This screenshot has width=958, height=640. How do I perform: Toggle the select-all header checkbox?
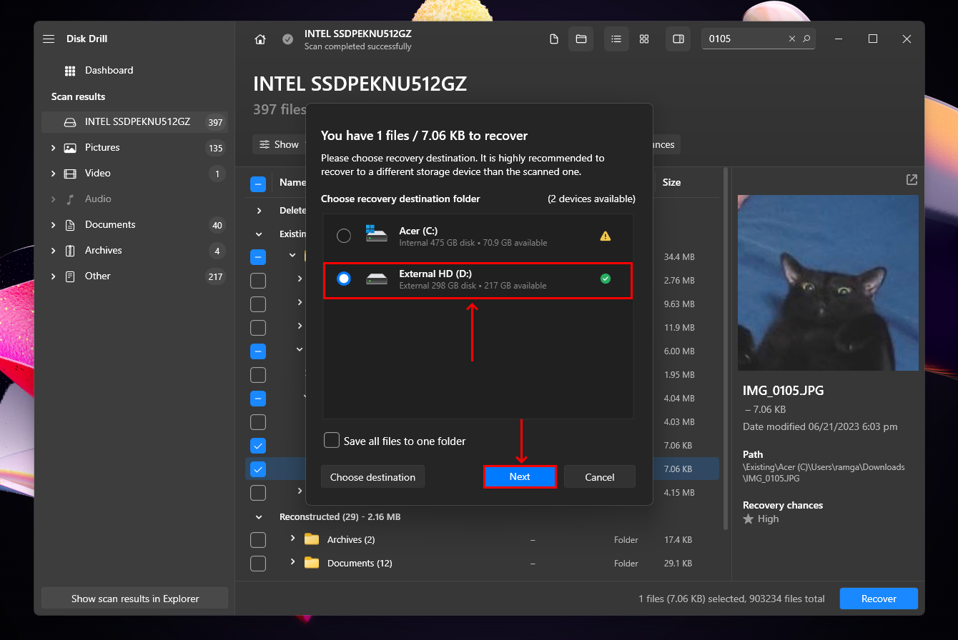coord(258,184)
